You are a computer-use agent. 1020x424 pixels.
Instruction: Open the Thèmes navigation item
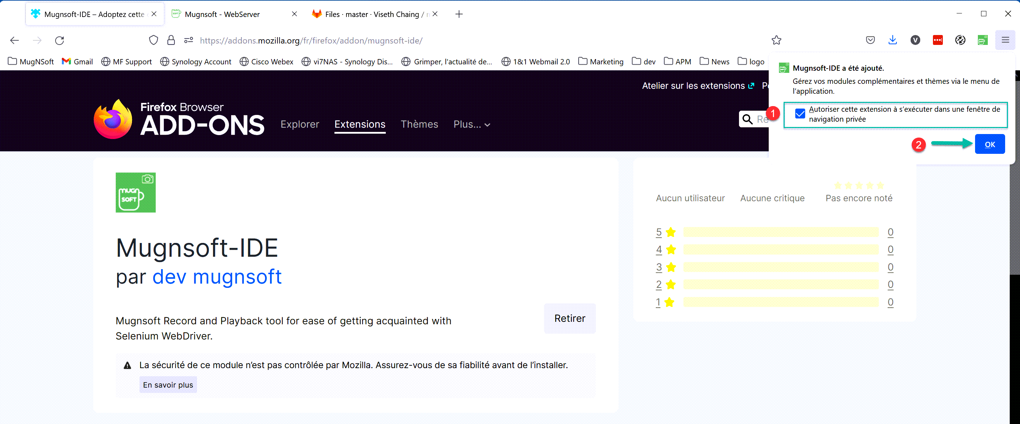click(419, 124)
